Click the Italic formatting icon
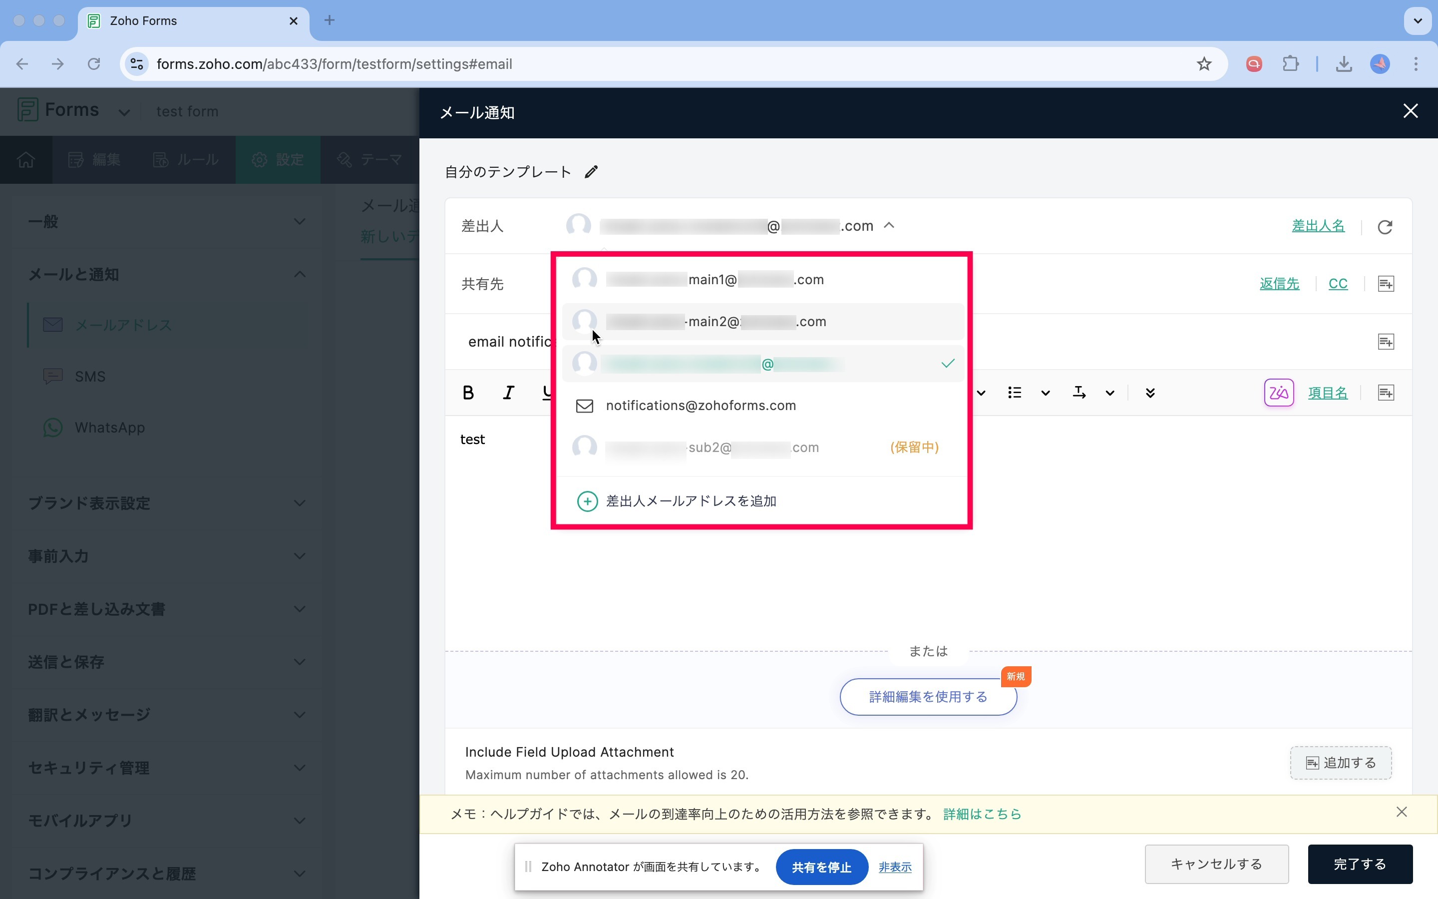Viewport: 1438px width, 899px height. coord(509,393)
